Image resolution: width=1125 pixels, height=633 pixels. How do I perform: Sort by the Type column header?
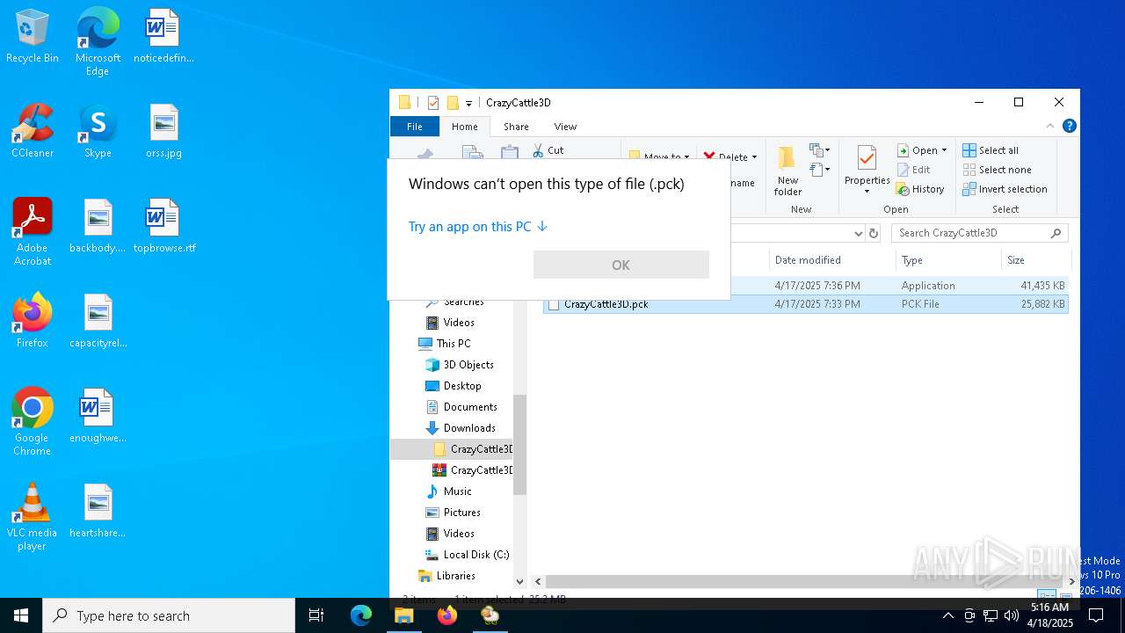click(948, 260)
